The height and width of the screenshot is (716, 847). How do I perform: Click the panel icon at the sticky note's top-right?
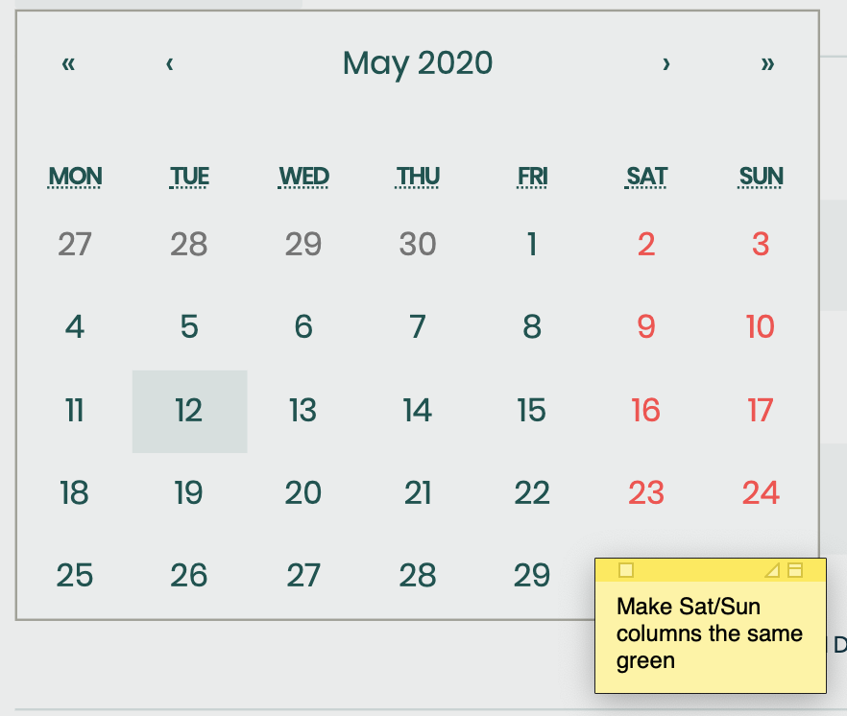(793, 569)
